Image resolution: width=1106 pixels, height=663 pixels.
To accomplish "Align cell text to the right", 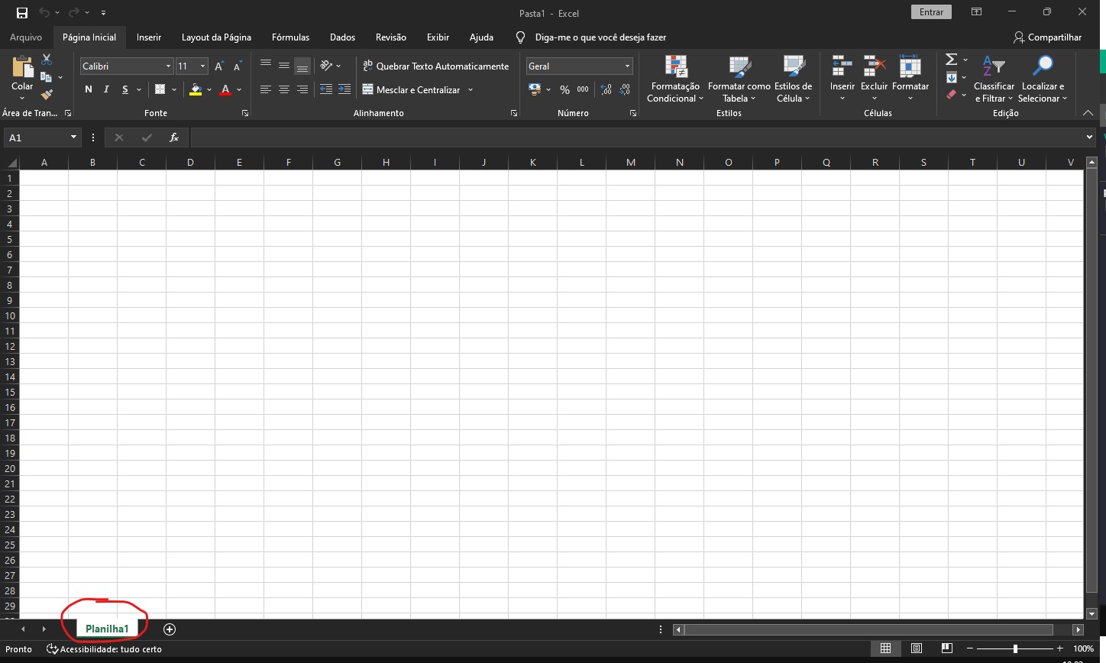I will pyautogui.click(x=302, y=89).
